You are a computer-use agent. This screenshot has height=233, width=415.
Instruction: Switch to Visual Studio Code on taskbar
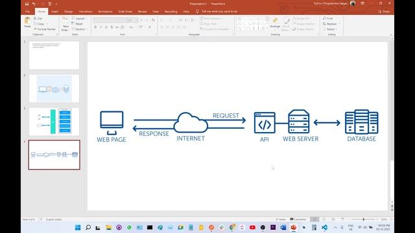[x=324, y=227]
